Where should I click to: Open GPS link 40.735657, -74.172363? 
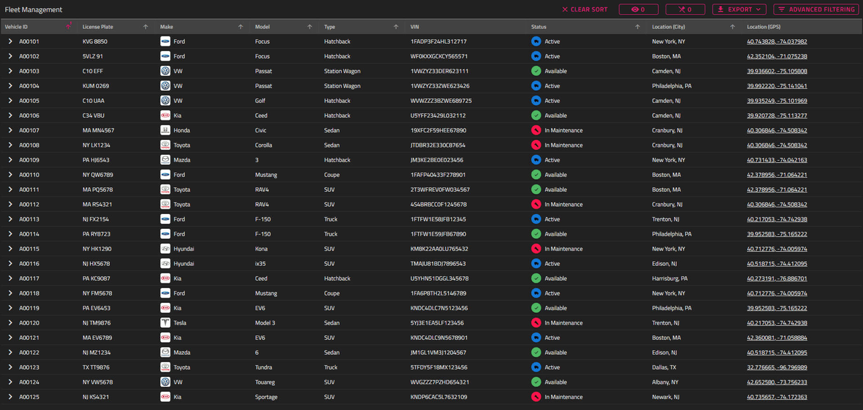click(777, 397)
